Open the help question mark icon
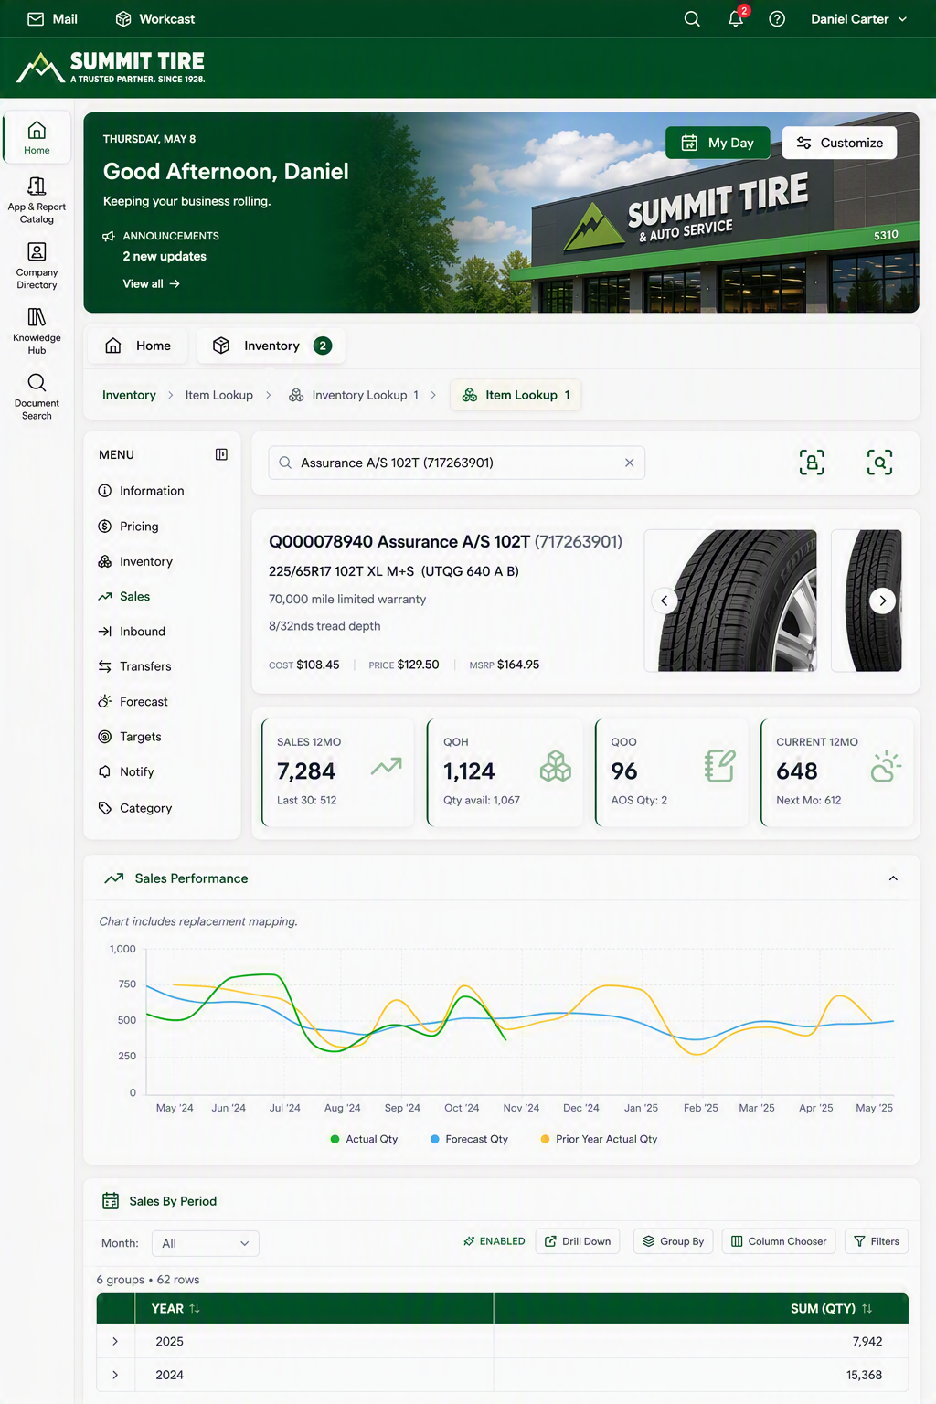The width and height of the screenshot is (936, 1404). click(x=777, y=18)
